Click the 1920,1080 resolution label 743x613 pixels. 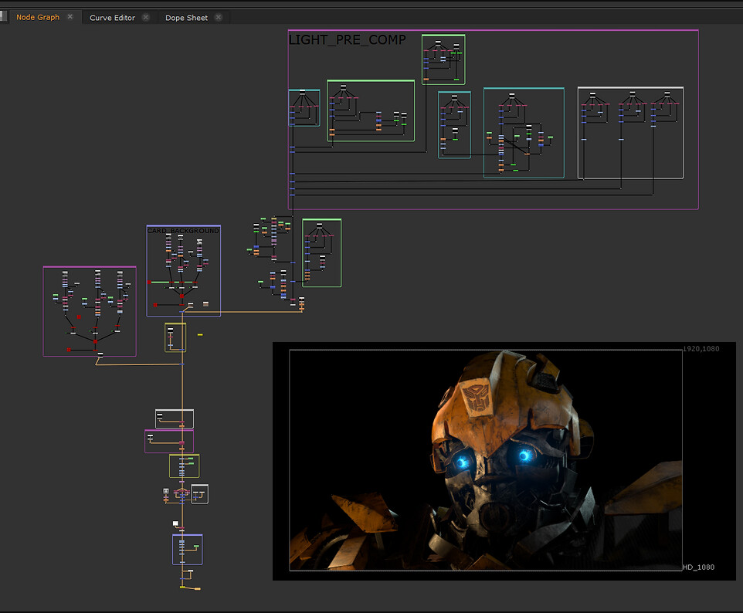701,349
